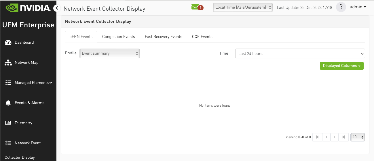Screen dimensions: 374x161
Task: Click the question mark help icon
Action: [x=341, y=7]
